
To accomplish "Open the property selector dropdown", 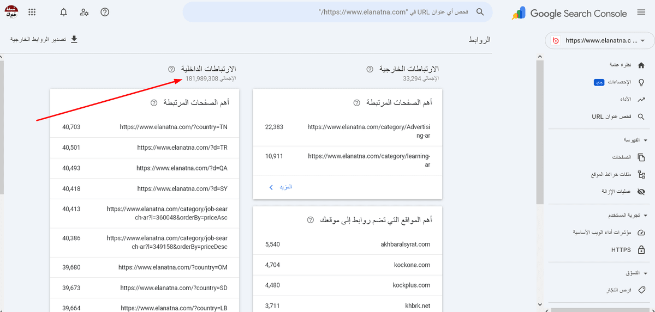I will click(599, 41).
